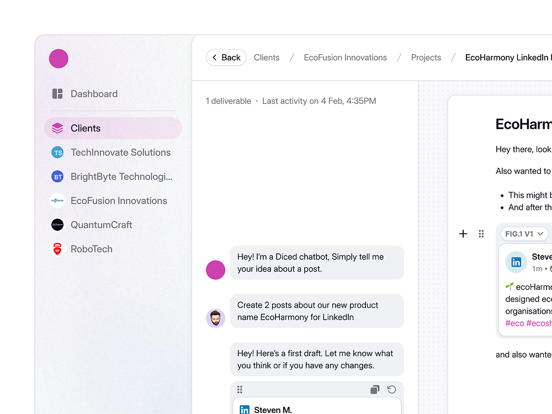Click the "Also wanted to" paragraph
Screen dimensions: 552x414
[523, 171]
